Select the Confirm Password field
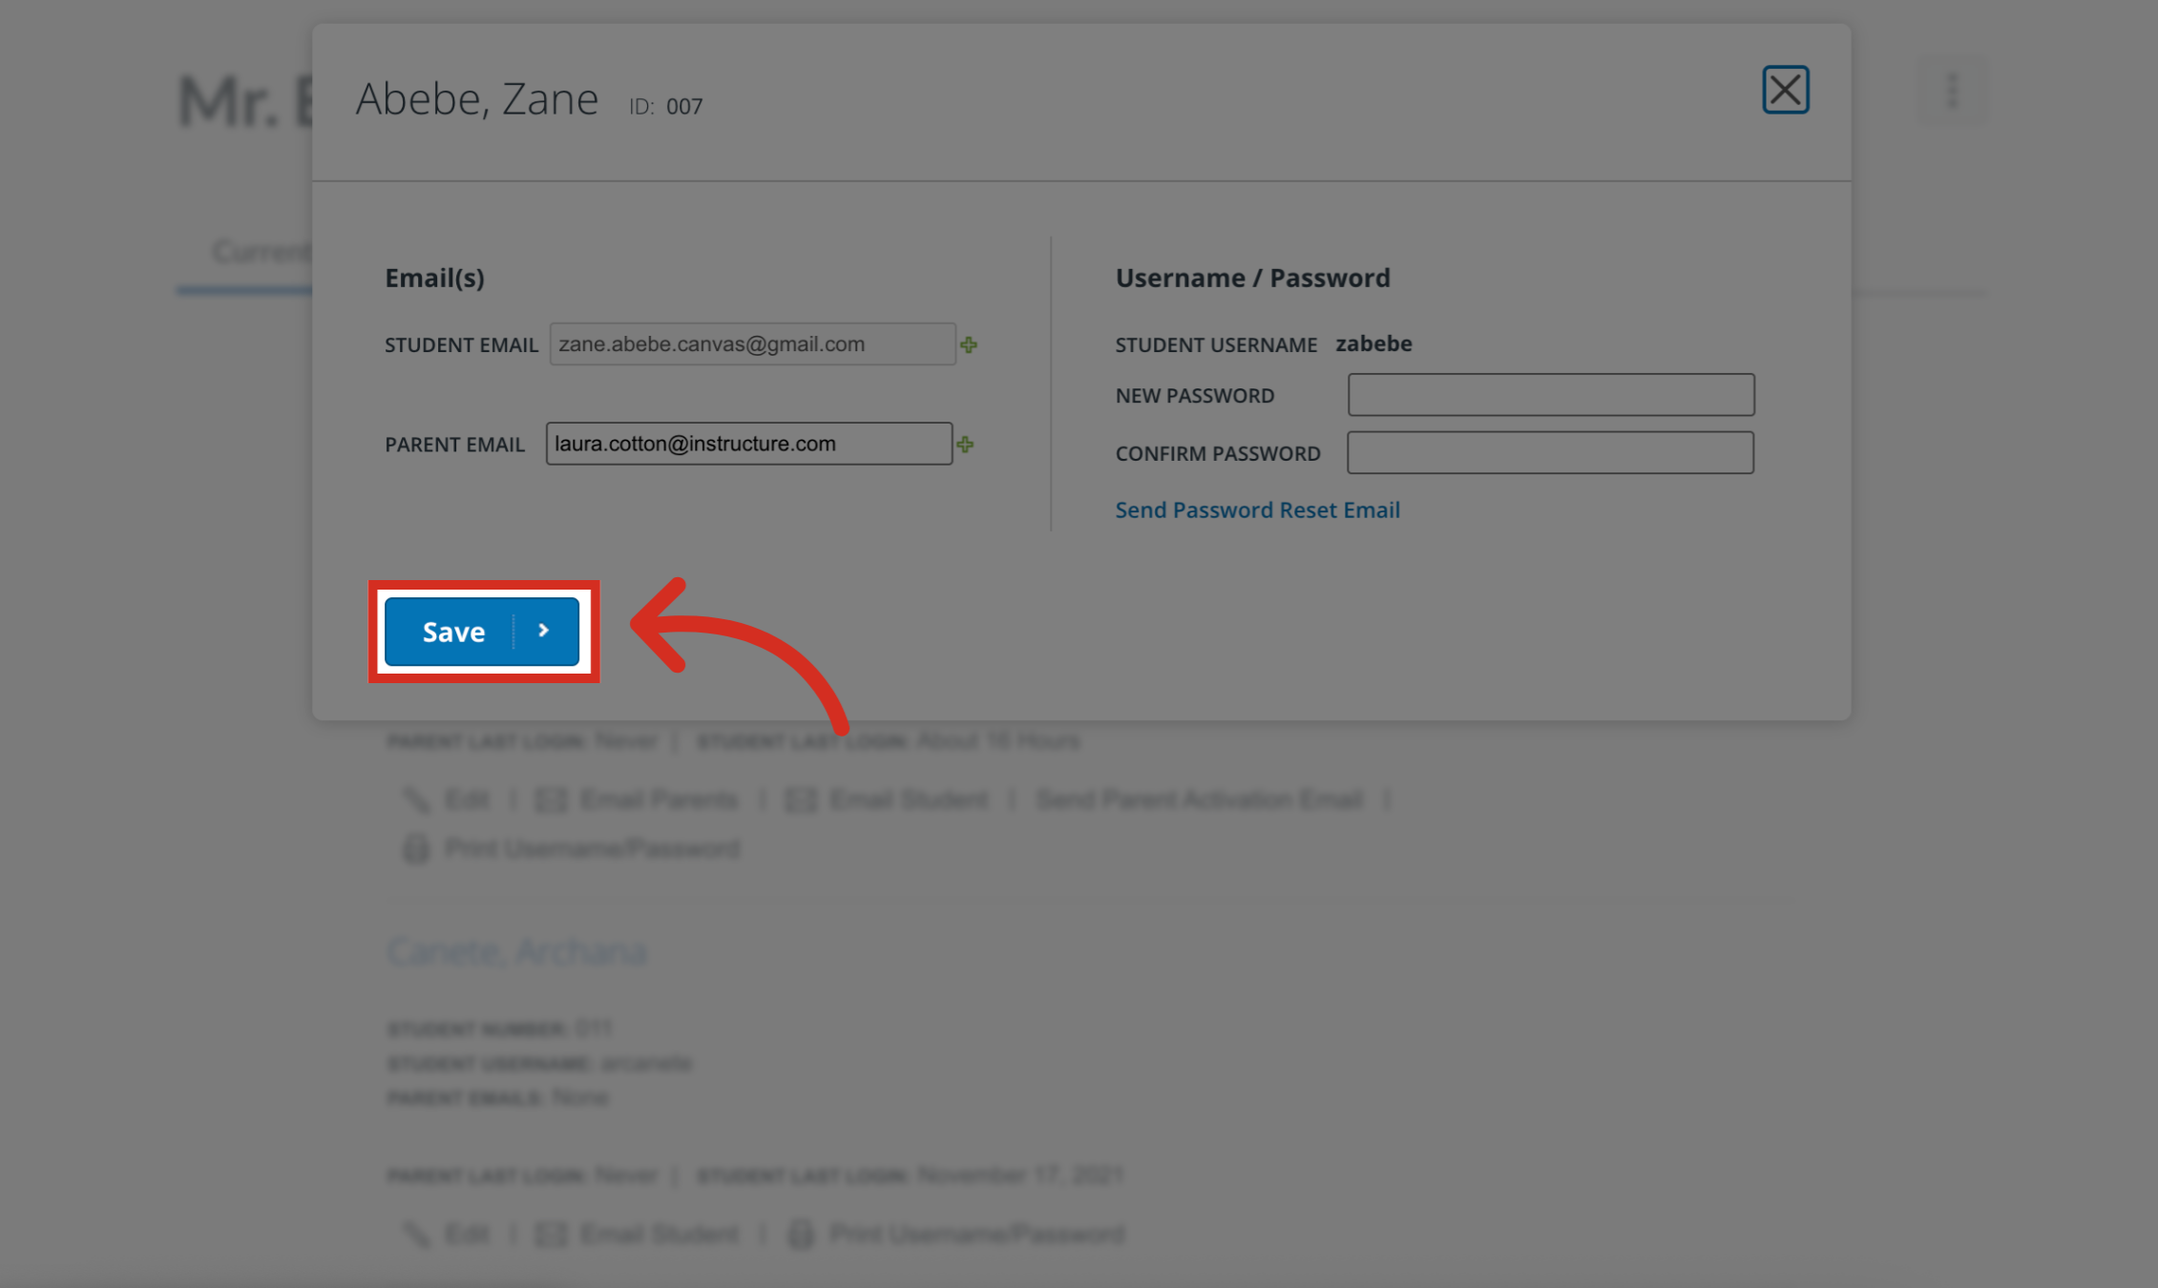The image size is (2158, 1288). [x=1550, y=452]
